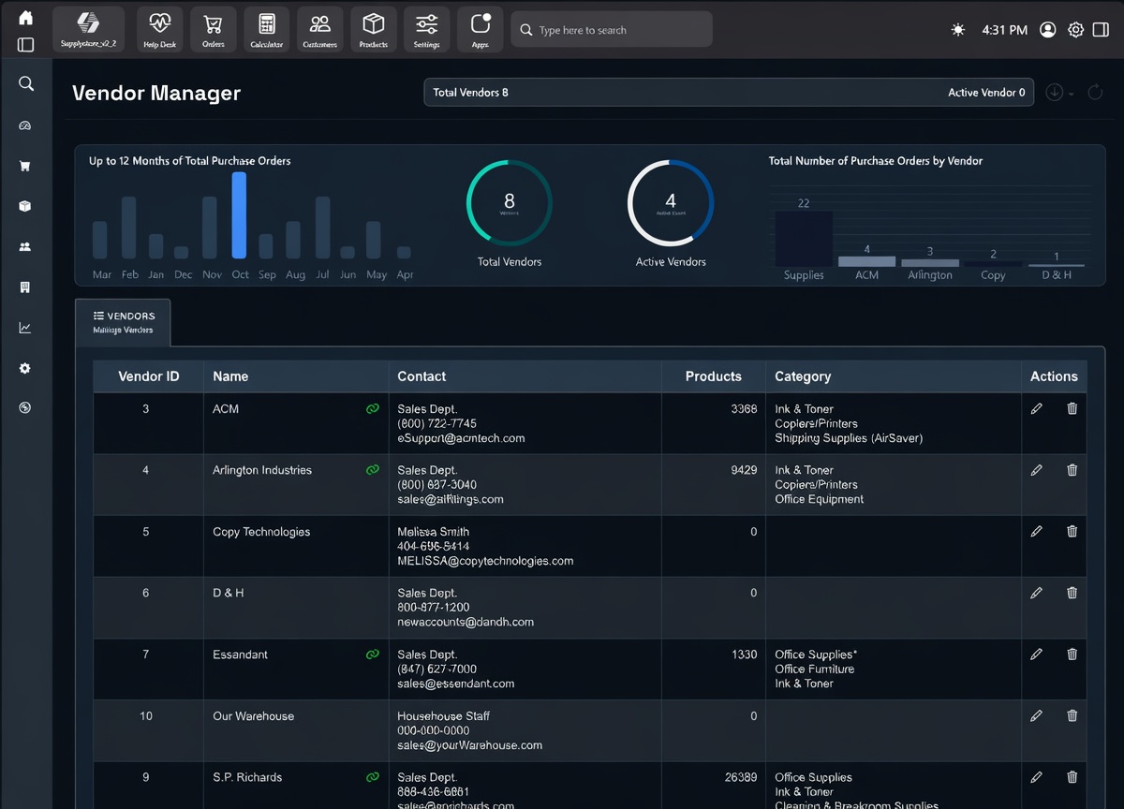Open the user account menu icon
The image size is (1124, 809).
pyautogui.click(x=1047, y=30)
